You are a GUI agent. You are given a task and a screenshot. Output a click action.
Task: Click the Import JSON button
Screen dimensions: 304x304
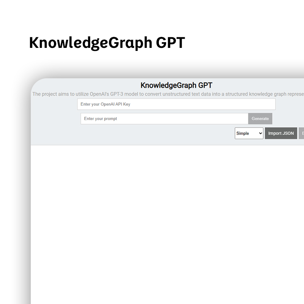coord(281,133)
